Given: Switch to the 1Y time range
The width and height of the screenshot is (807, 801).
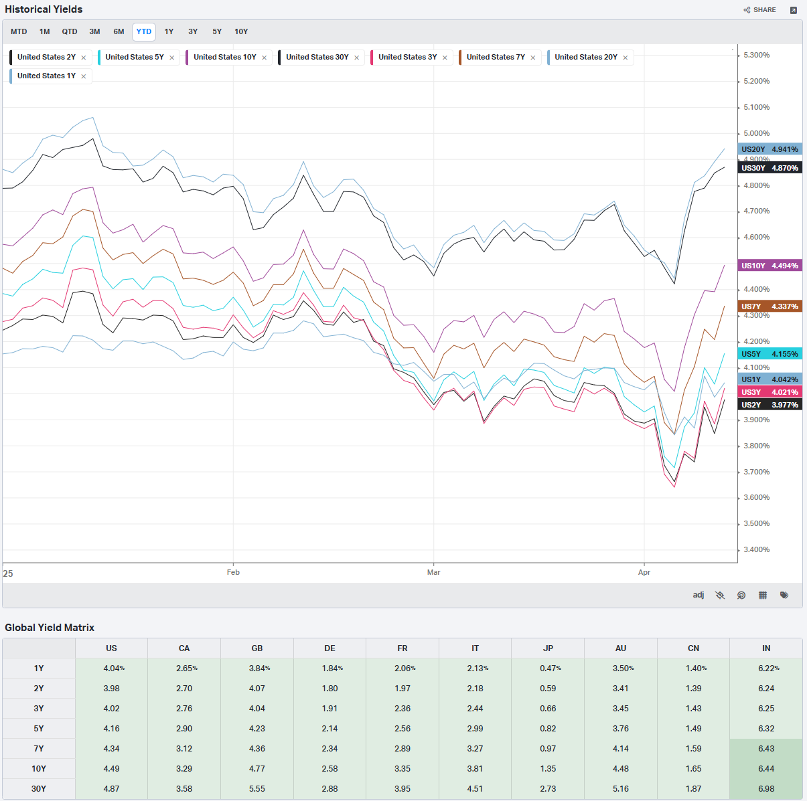Looking at the screenshot, I should 169,31.
